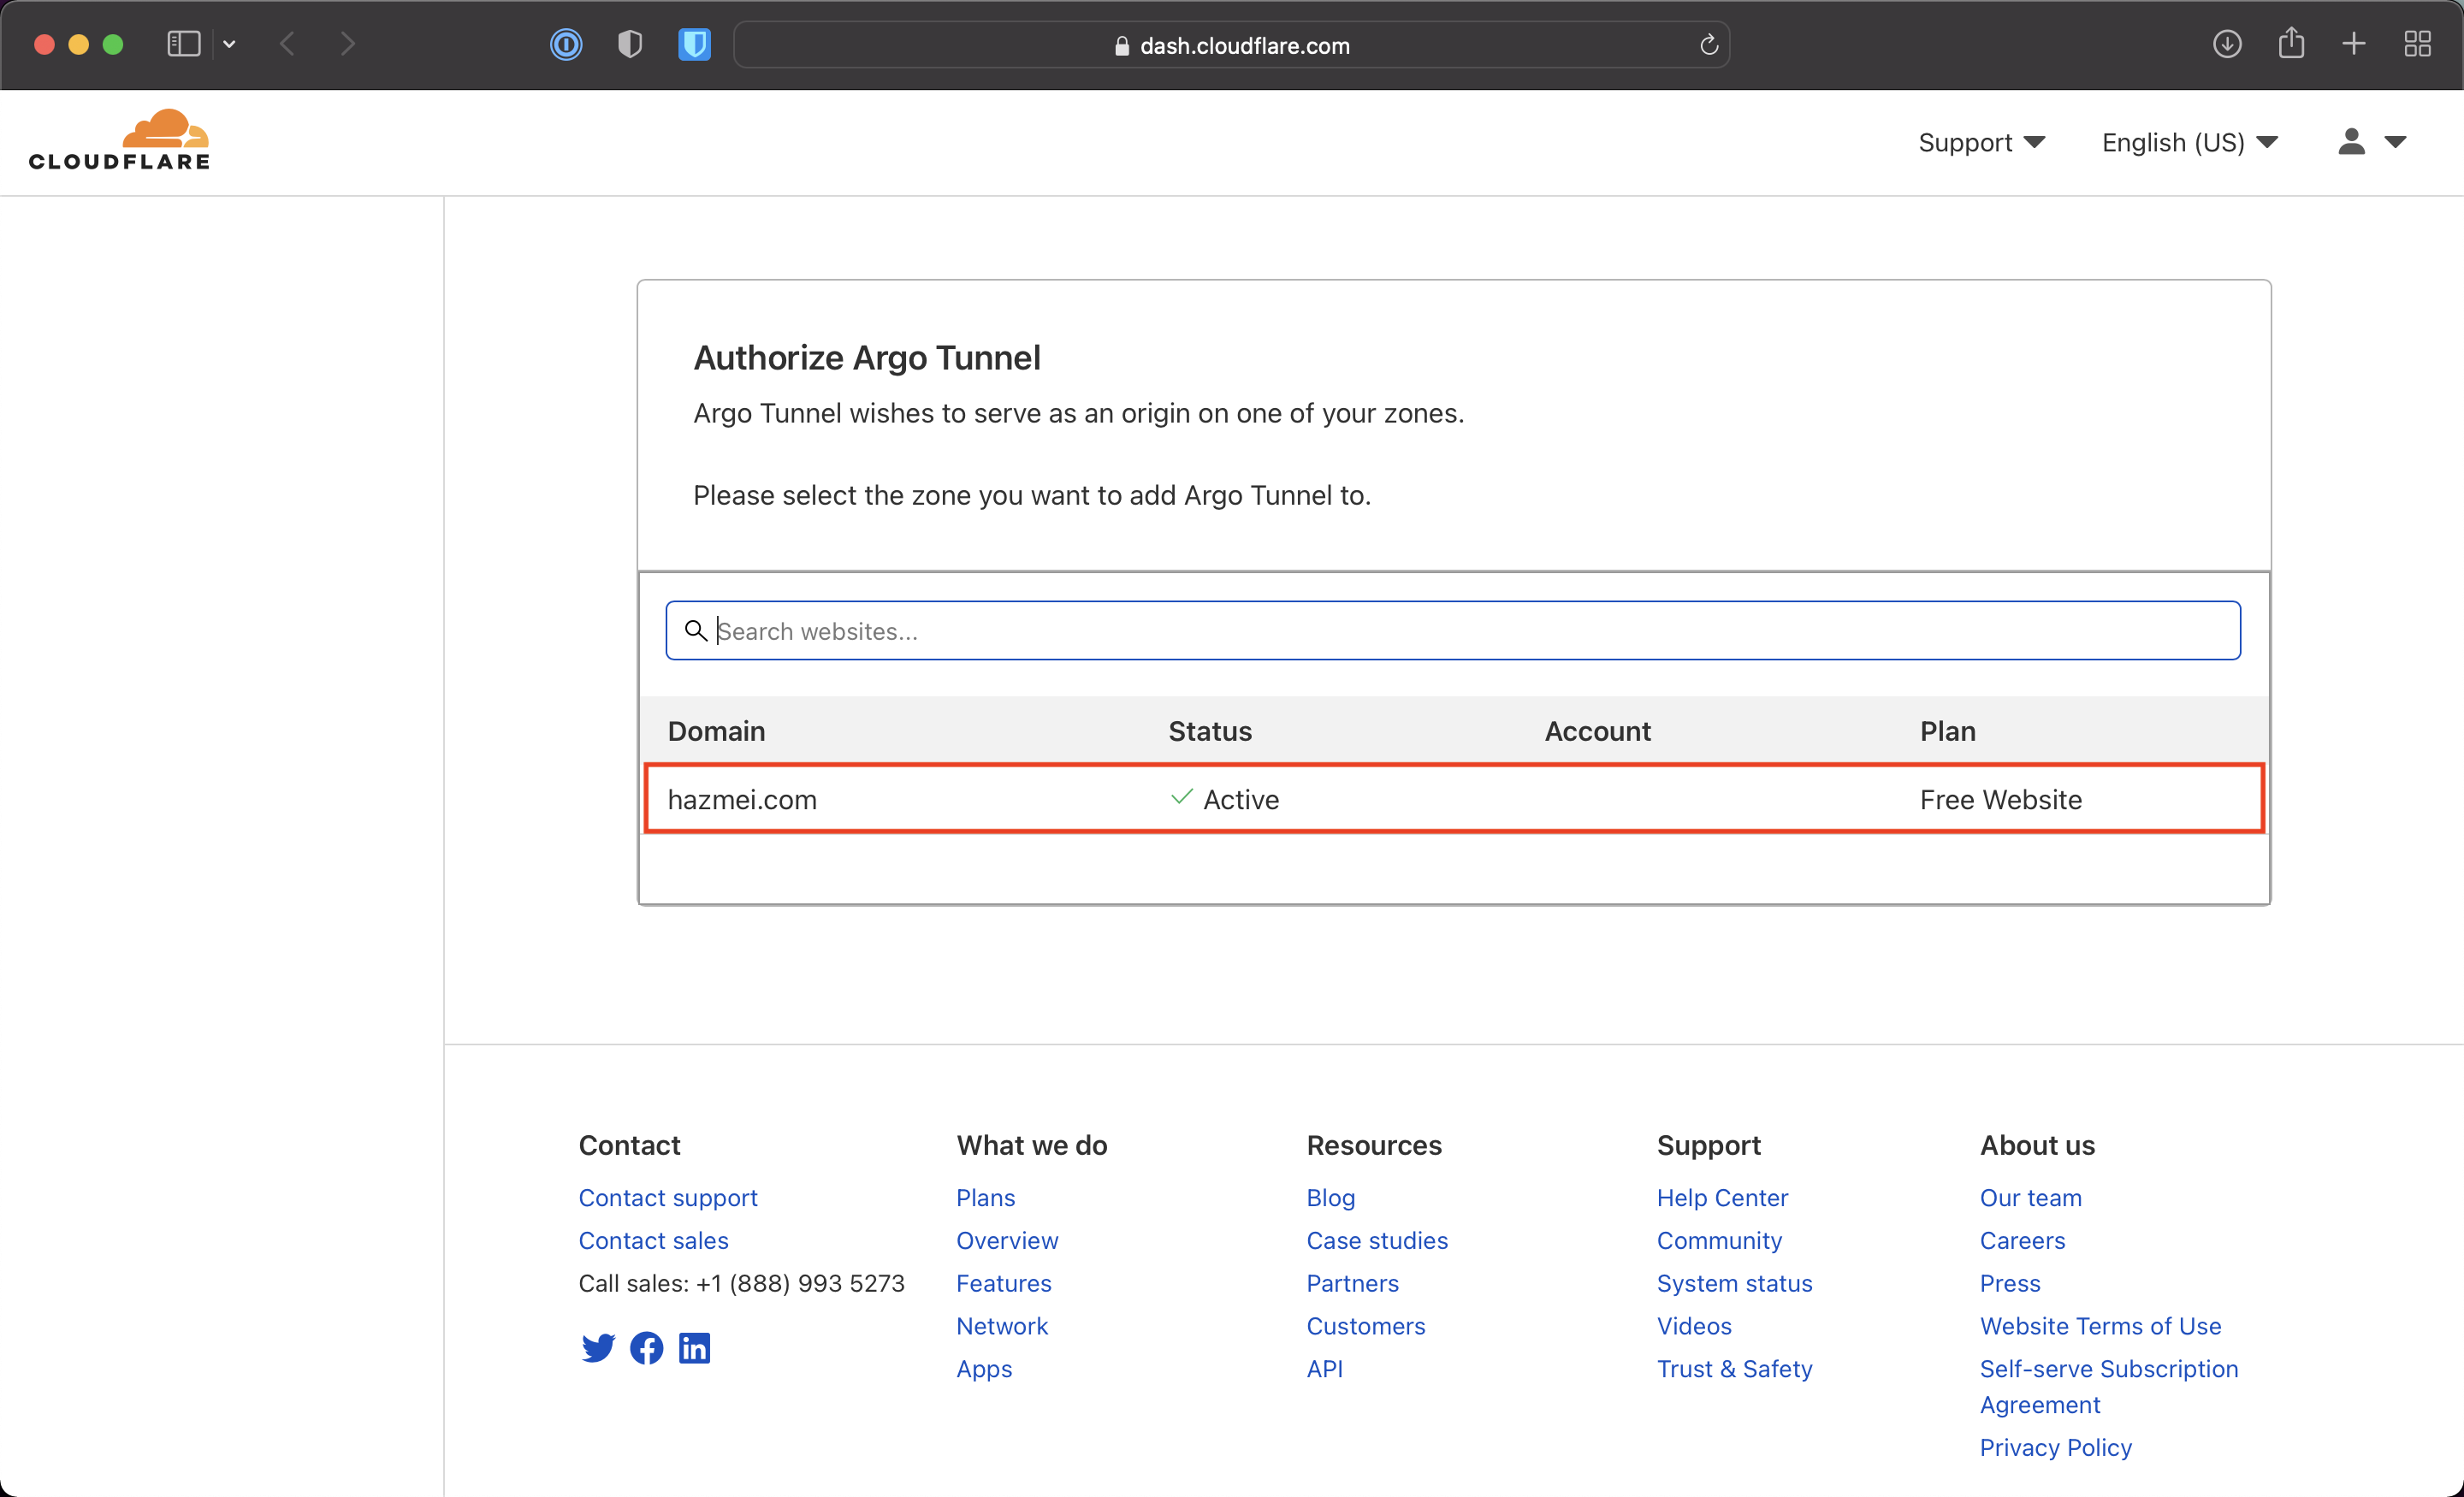Image resolution: width=2464 pixels, height=1497 pixels.
Task: Show tab overview grid icon
Action: click(2418, 44)
